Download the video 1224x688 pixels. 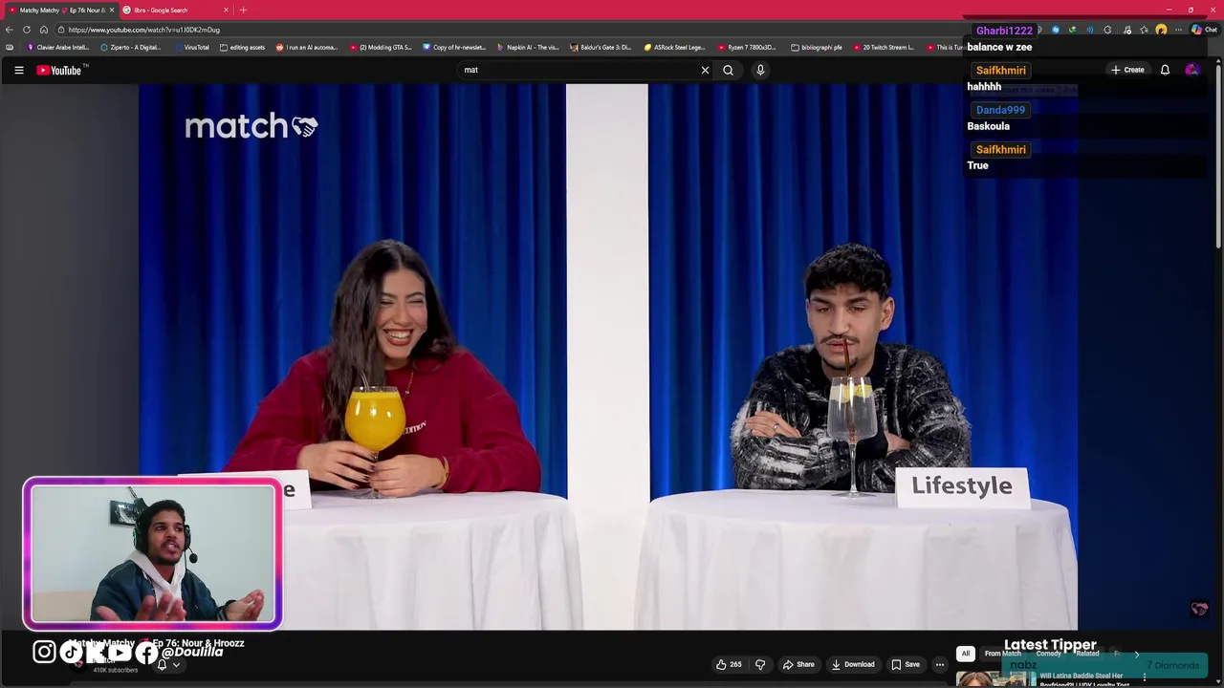click(853, 664)
